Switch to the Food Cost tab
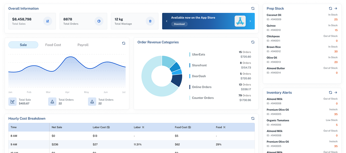Viewport: 346px width, 153px height. pos(53,45)
